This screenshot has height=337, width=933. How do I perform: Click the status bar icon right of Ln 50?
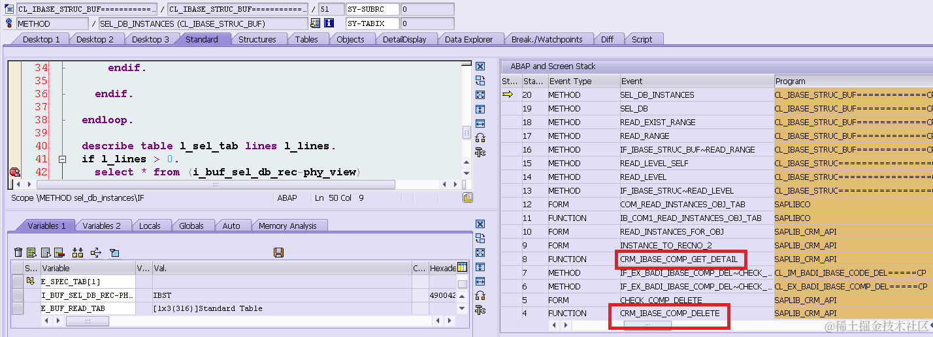[x=467, y=198]
